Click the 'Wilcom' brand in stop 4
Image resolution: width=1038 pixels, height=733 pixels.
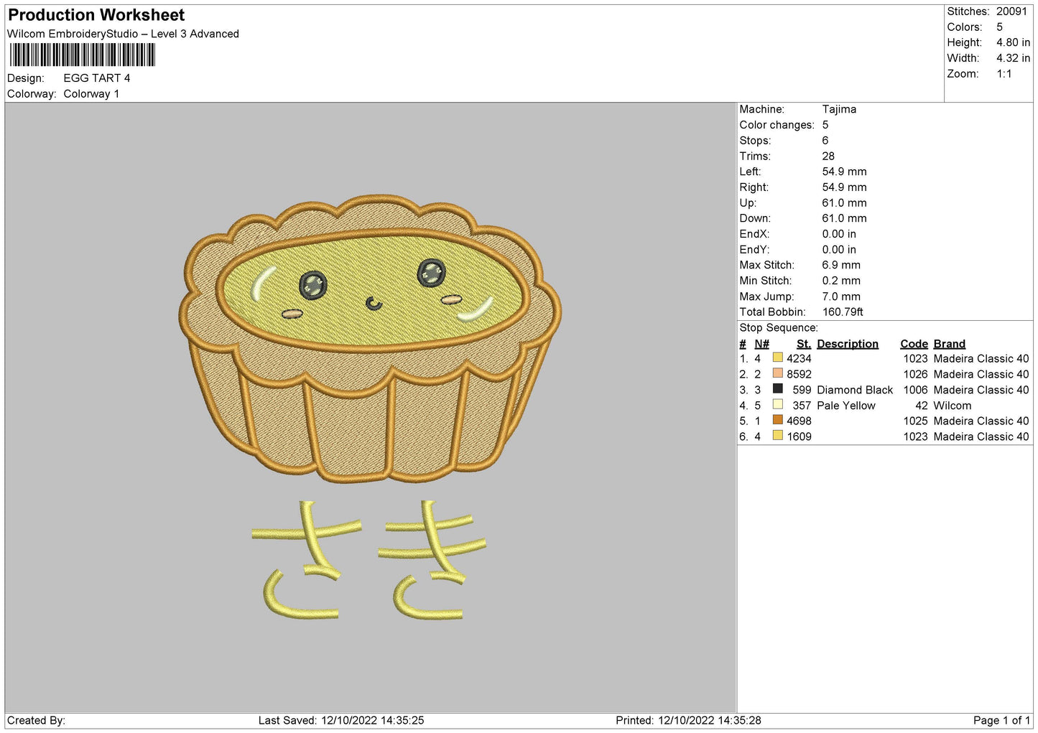coord(953,406)
